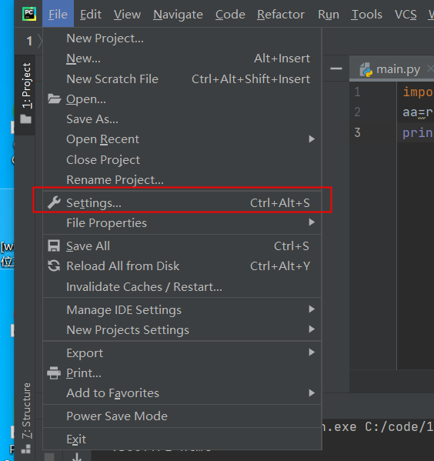434x461 pixels.
Task: Expand the Export submenu
Action: pos(182,352)
